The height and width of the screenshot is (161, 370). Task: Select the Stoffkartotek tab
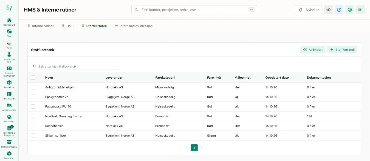94,26
